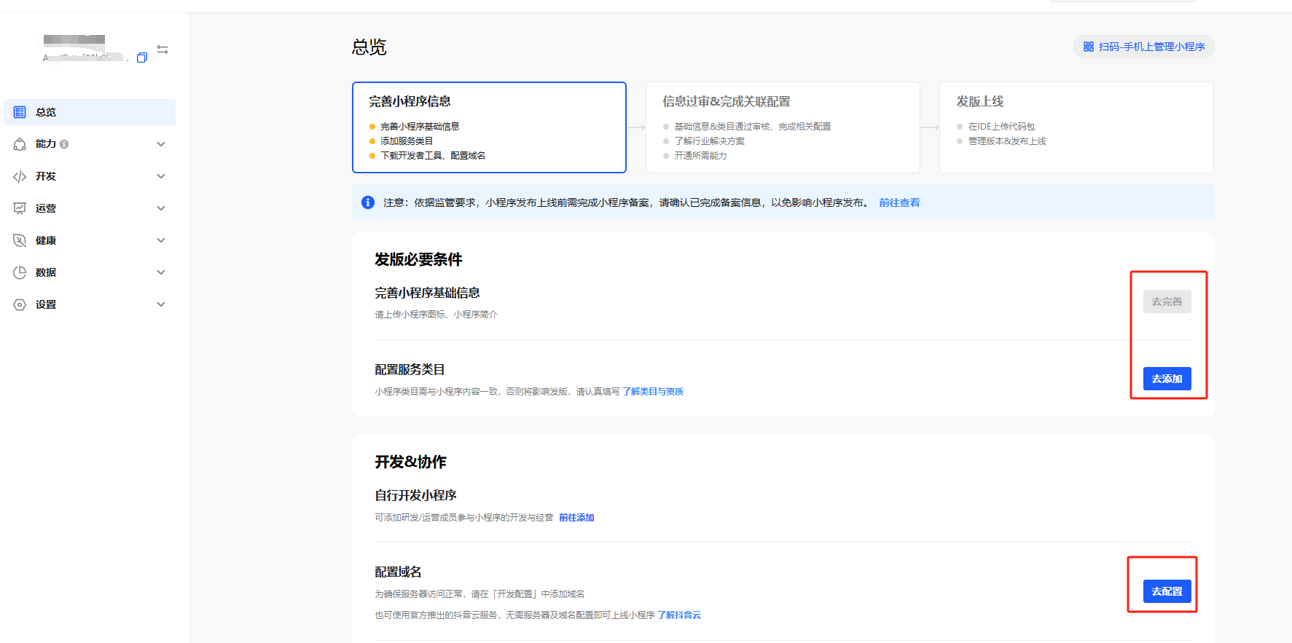Click the 总览 overview sidebar icon

pyautogui.click(x=20, y=112)
